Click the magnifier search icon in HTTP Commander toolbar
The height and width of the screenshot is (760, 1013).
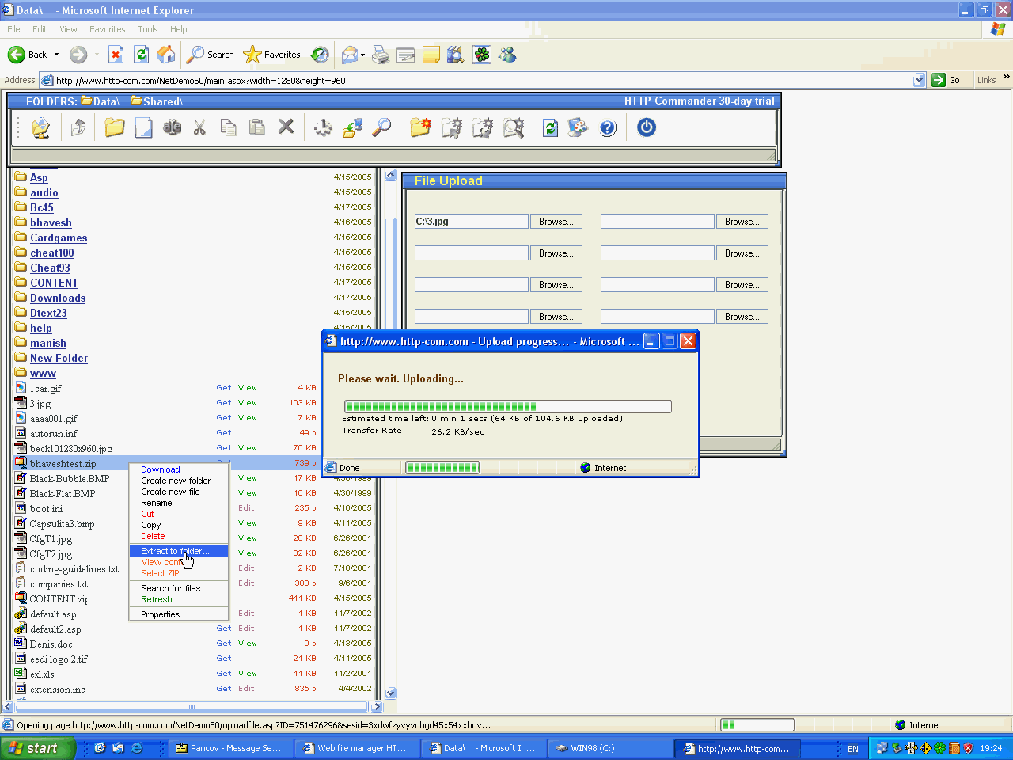point(381,127)
